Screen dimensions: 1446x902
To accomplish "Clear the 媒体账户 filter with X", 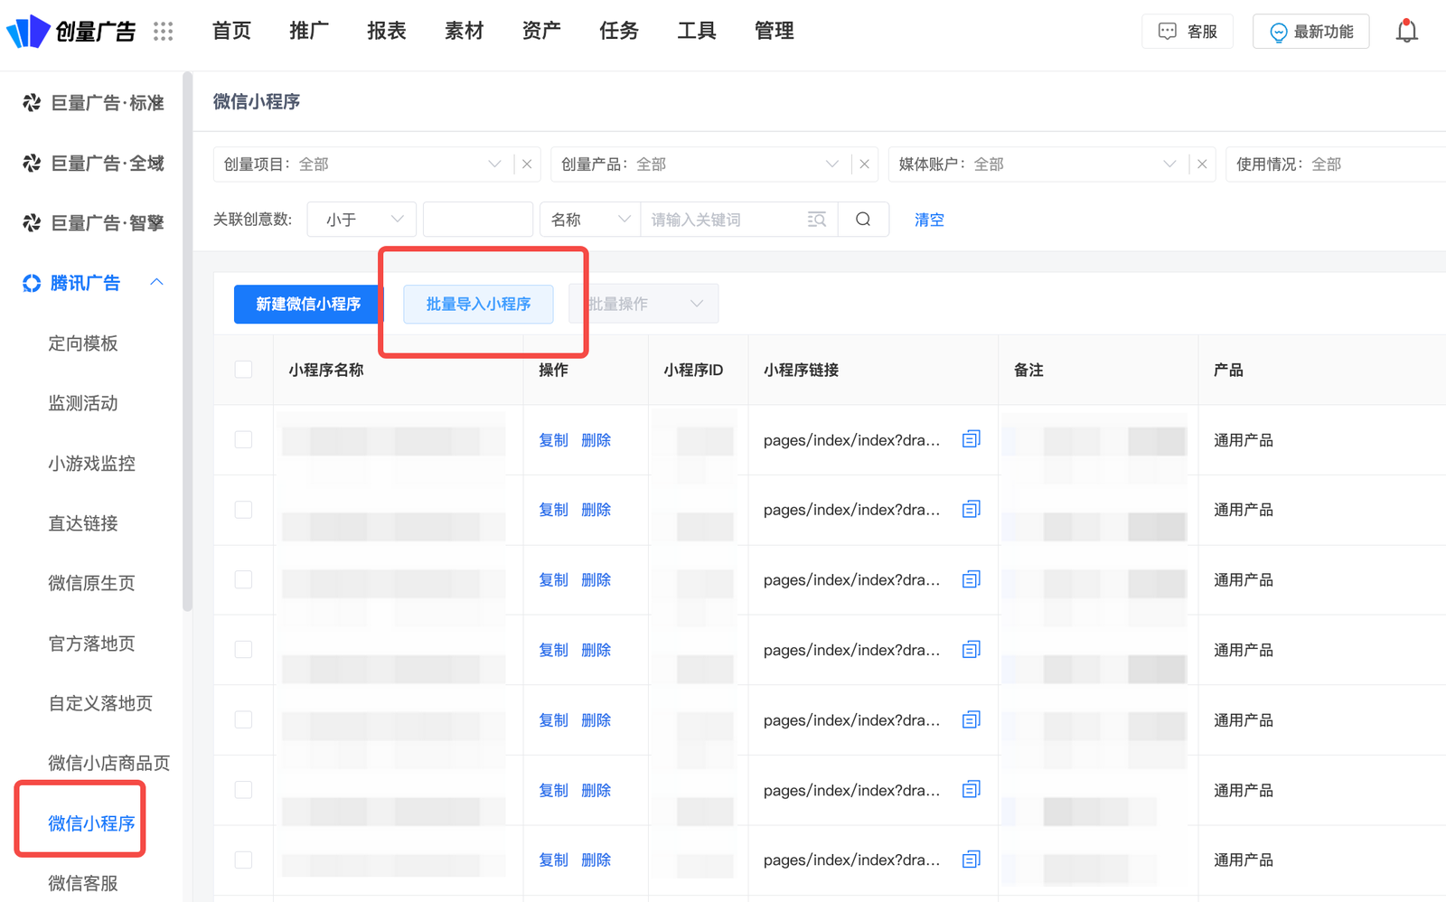I will click(x=1202, y=164).
